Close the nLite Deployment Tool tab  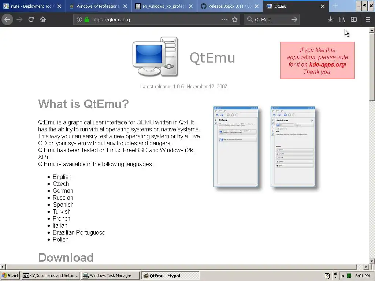(x=59, y=6)
